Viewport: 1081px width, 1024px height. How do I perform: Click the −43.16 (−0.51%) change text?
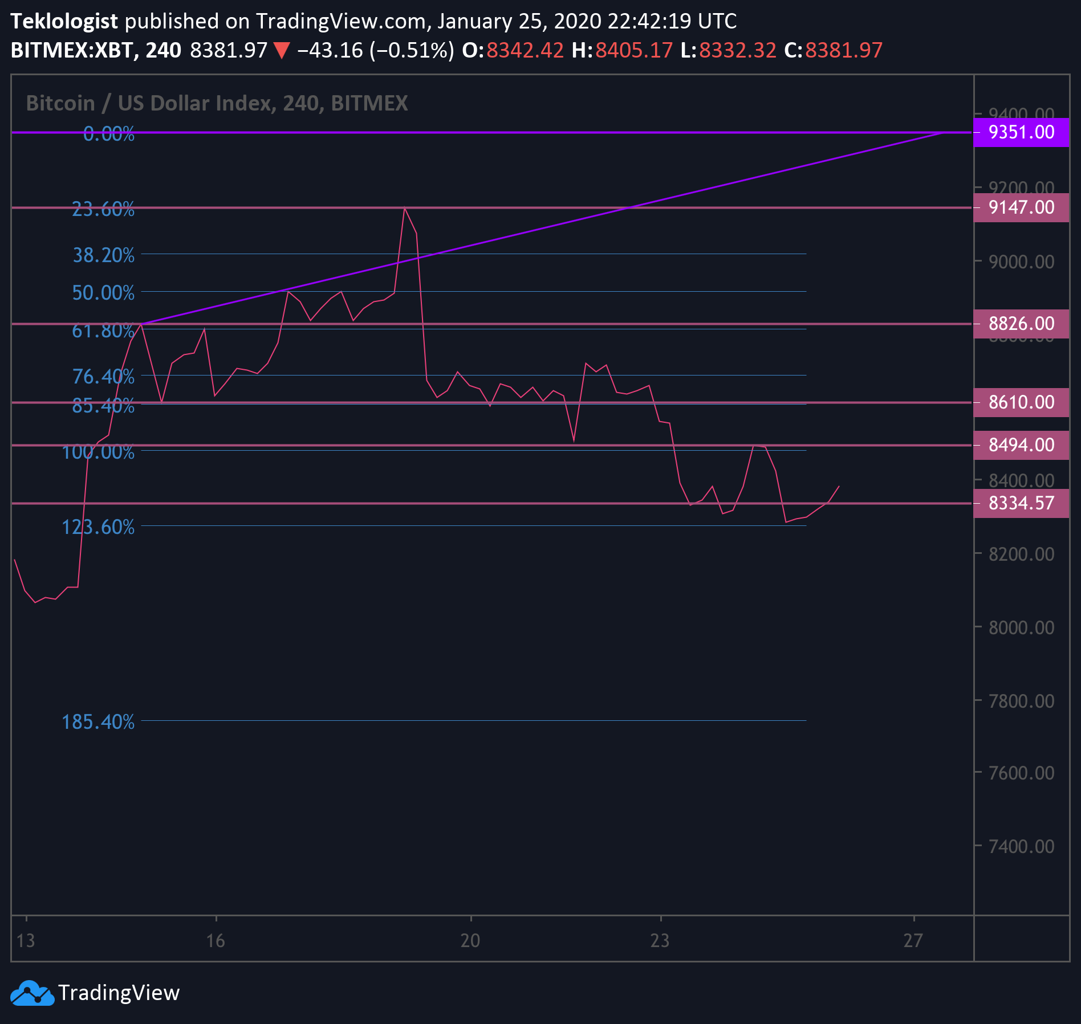(376, 50)
